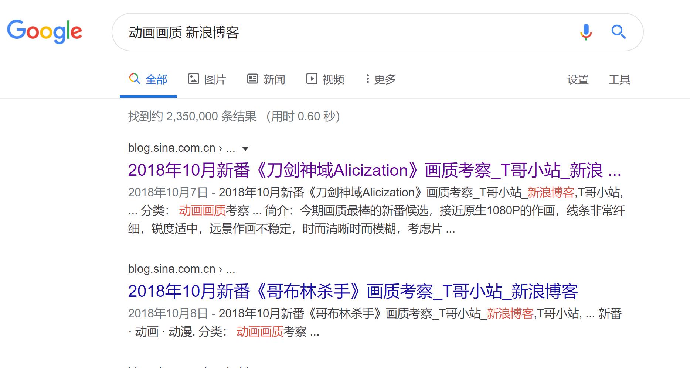
Task: Click the three-dot 更多 icon
Action: click(x=367, y=79)
